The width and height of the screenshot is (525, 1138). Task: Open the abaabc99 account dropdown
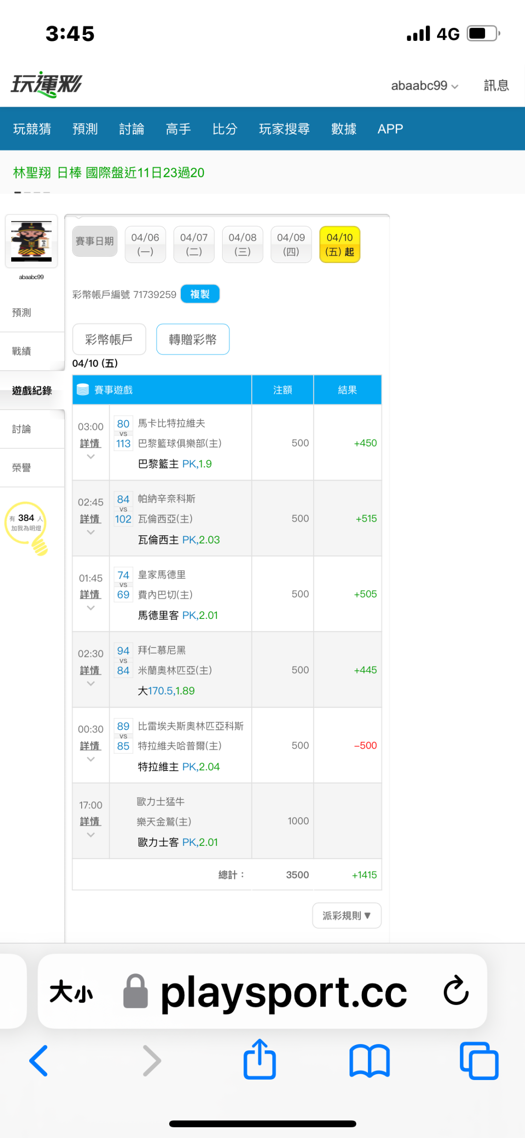pos(424,86)
